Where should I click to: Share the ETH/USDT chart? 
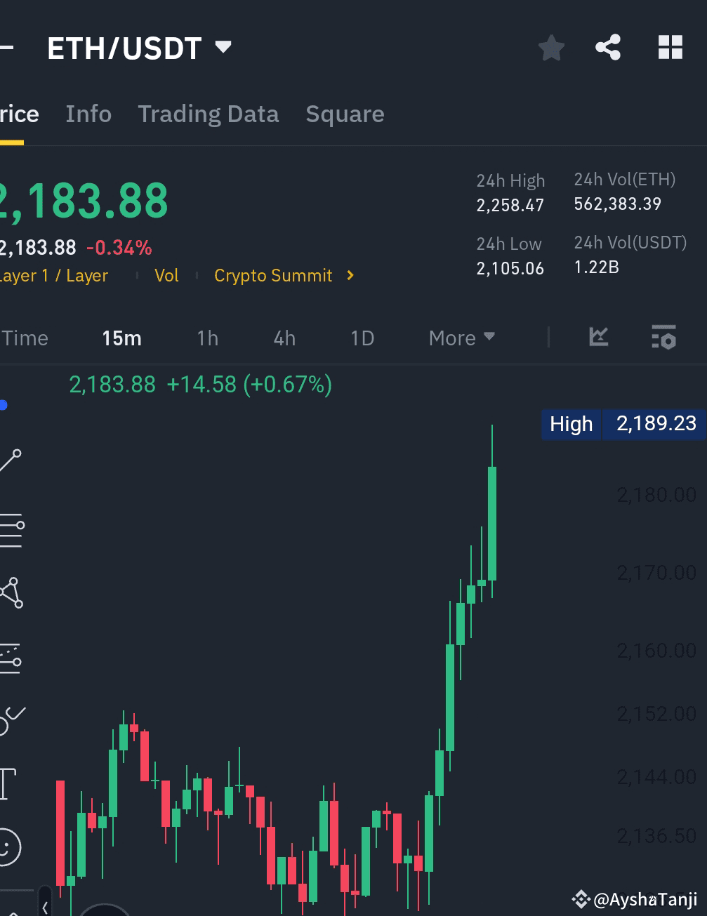pos(608,48)
